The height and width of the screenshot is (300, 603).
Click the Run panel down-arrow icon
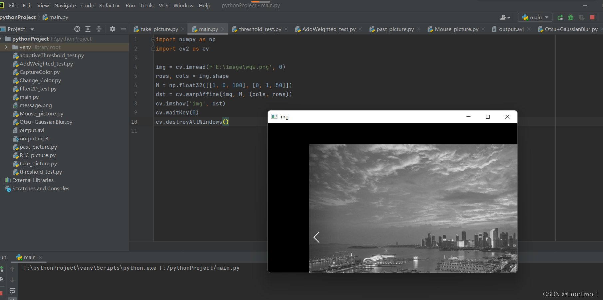point(12,280)
